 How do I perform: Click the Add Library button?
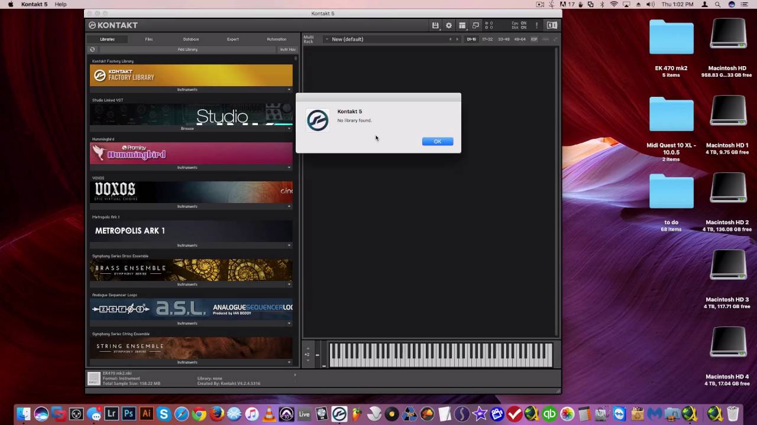coord(187,50)
